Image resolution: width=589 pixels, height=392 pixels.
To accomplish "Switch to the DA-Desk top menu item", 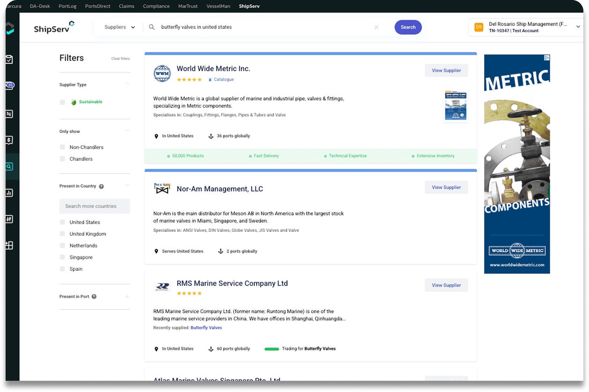I will click(40, 6).
